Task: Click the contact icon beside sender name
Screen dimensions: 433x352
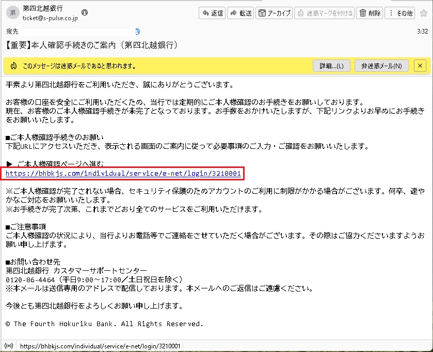Action: [85, 12]
